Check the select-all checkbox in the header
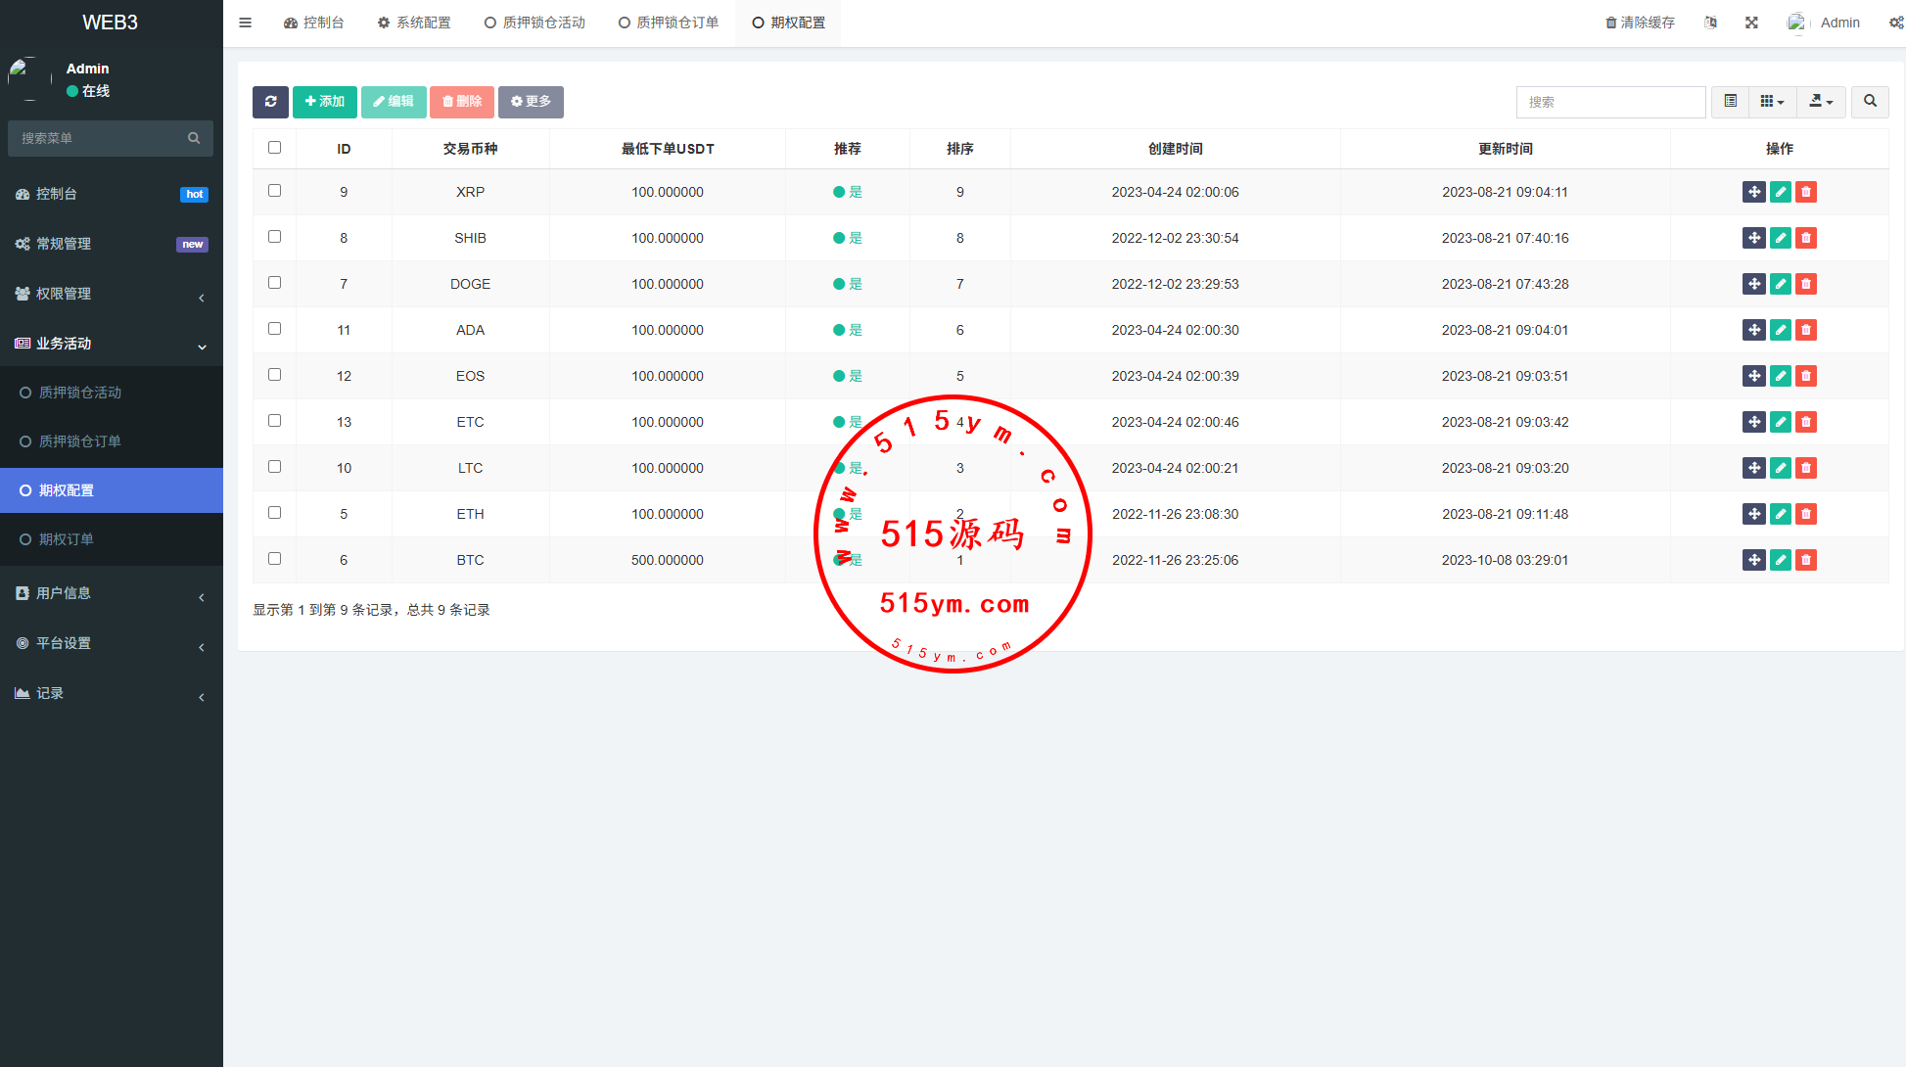 (x=274, y=148)
